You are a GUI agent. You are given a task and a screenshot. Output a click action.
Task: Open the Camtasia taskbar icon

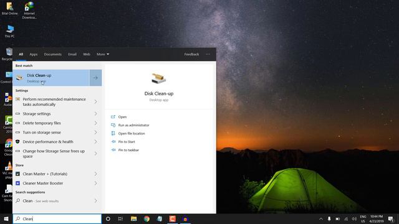point(173,218)
